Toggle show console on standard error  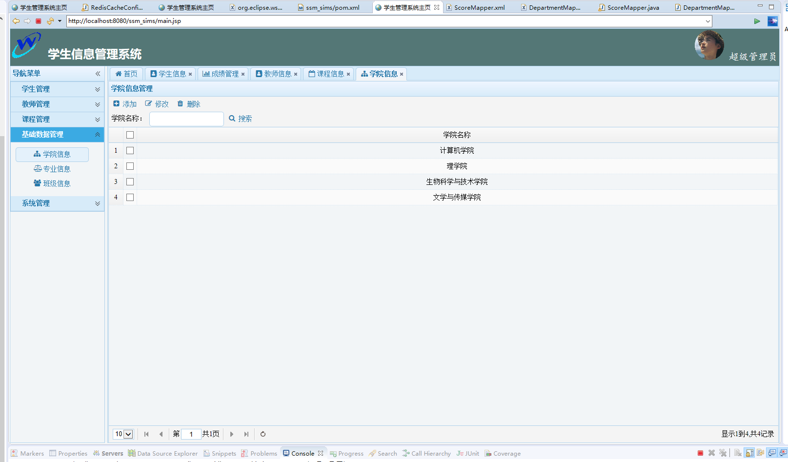pos(783,453)
